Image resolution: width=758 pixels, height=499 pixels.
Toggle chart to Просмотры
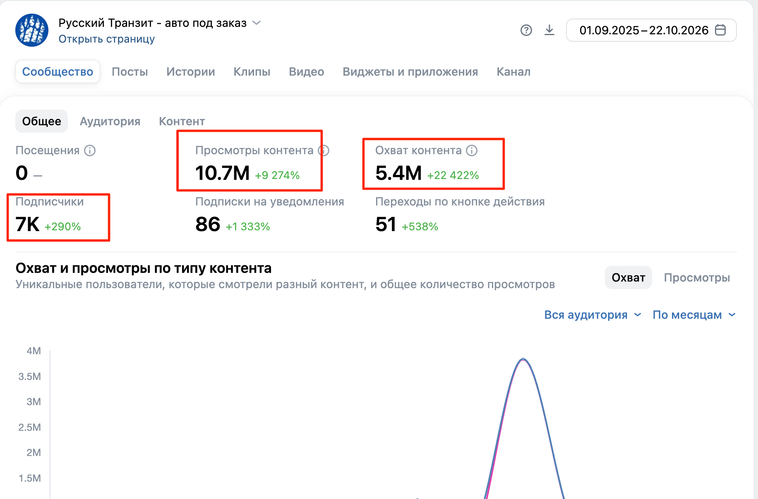tap(697, 277)
